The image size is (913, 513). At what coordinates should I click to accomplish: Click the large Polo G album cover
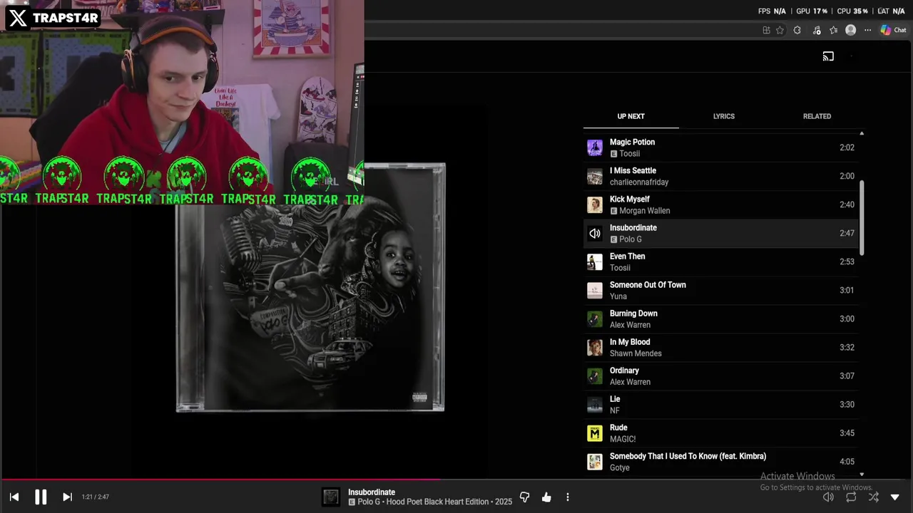click(310, 287)
